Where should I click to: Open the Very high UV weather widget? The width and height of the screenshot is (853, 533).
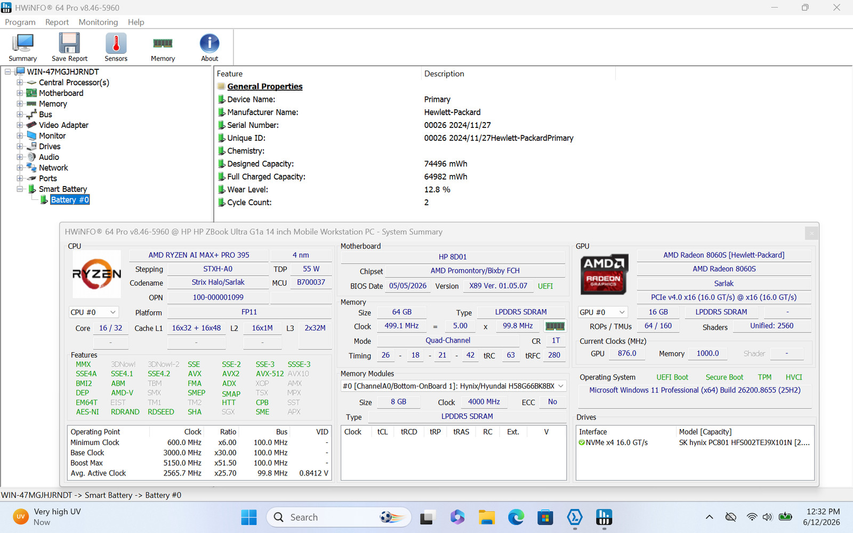[x=48, y=517]
